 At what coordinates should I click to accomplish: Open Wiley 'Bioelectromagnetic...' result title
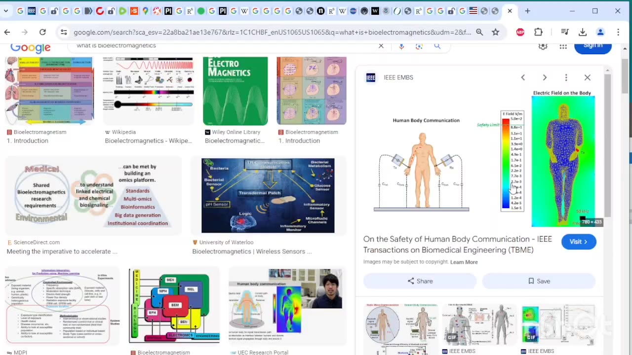(x=235, y=141)
